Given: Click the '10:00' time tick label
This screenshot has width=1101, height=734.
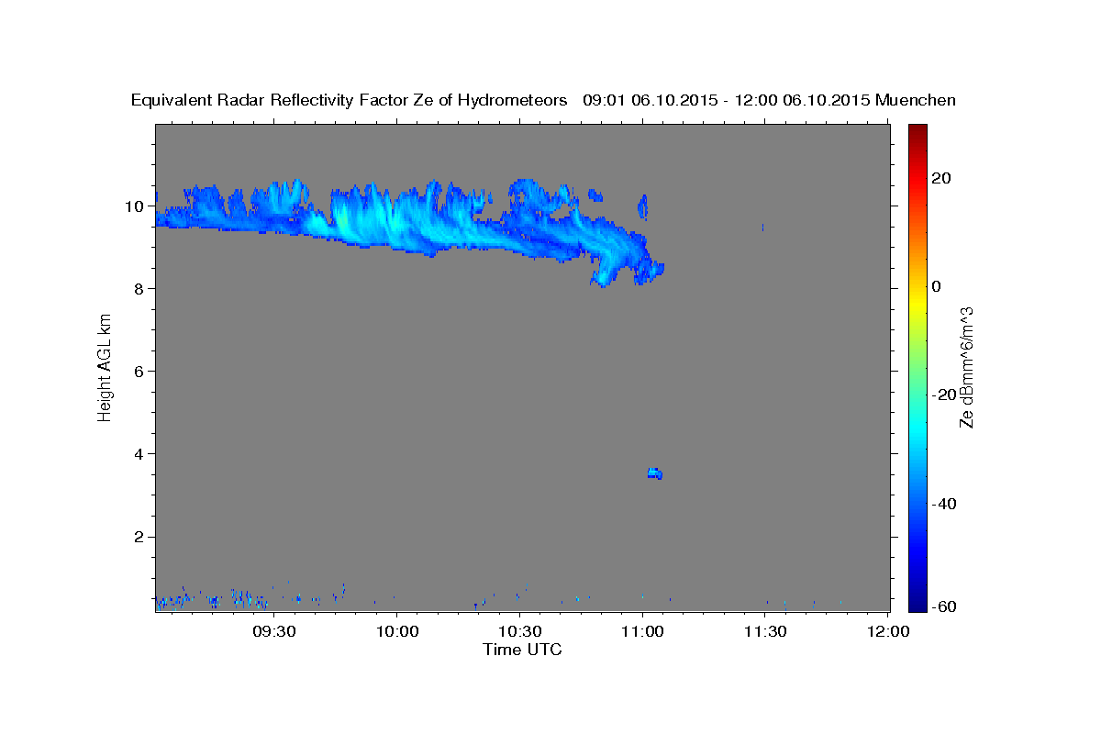Looking at the screenshot, I should (396, 631).
